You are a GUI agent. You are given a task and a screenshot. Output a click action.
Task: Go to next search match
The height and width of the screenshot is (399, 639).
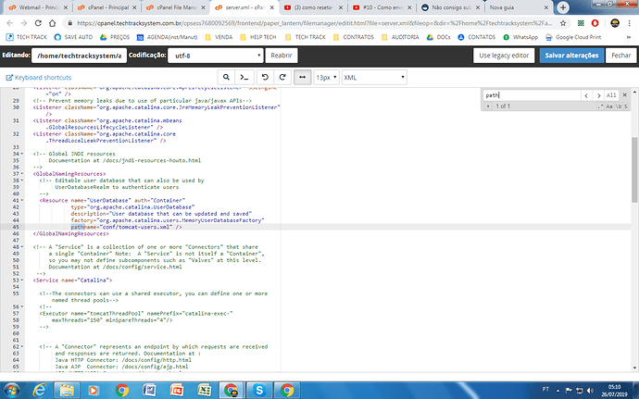598,95
